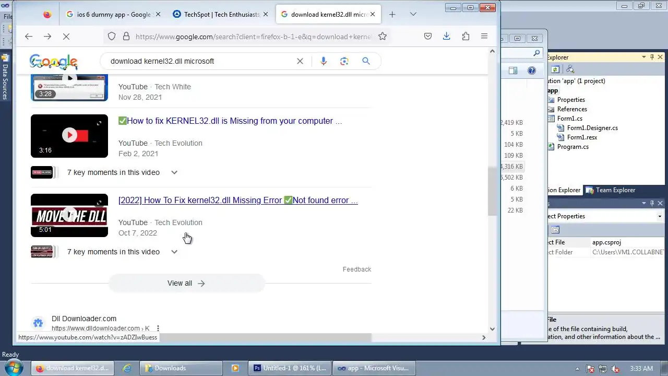
Task: Open the Firefox list all tabs dropdown
Action: point(413,15)
